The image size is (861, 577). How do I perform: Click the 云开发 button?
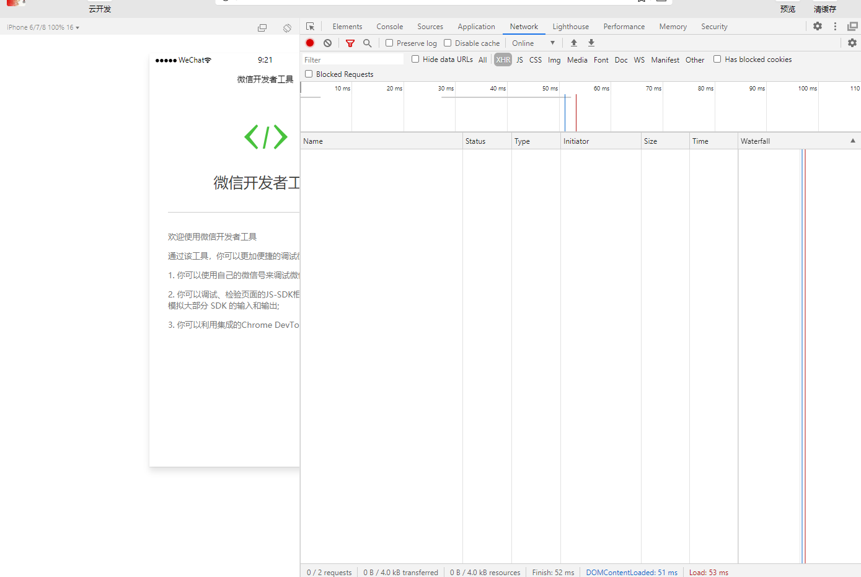100,9
